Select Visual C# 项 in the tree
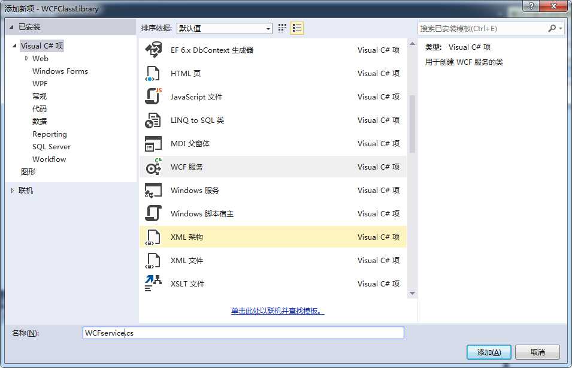 point(42,46)
